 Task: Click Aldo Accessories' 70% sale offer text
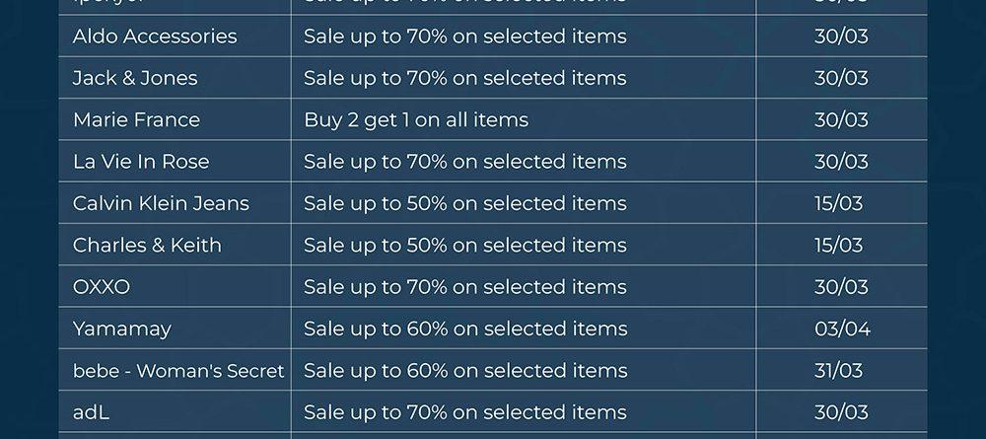pyautogui.click(x=465, y=37)
